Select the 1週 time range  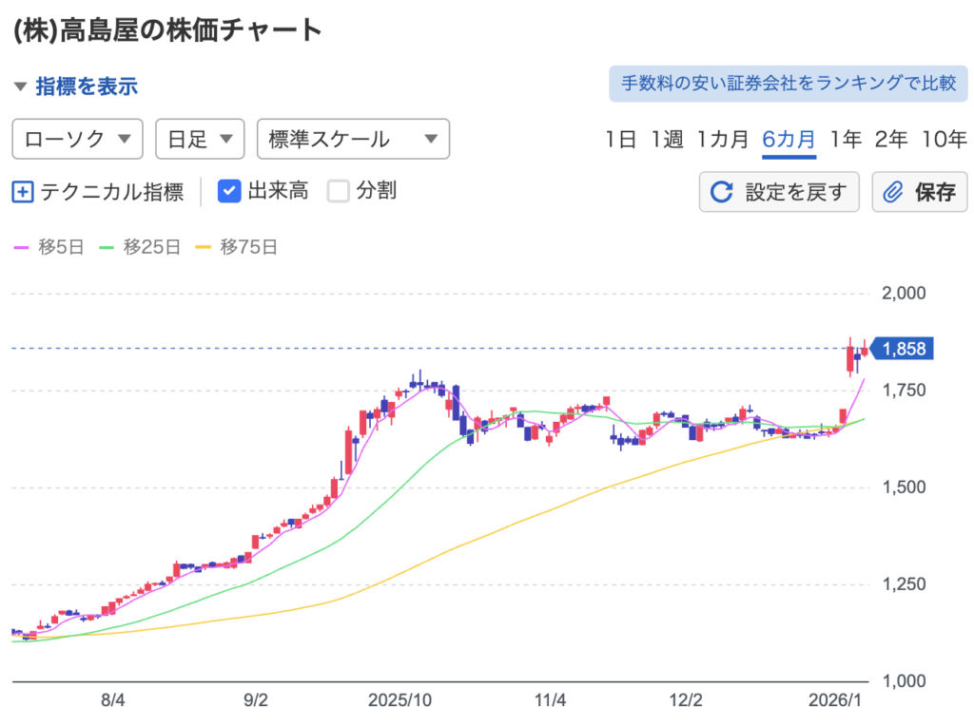pos(667,139)
